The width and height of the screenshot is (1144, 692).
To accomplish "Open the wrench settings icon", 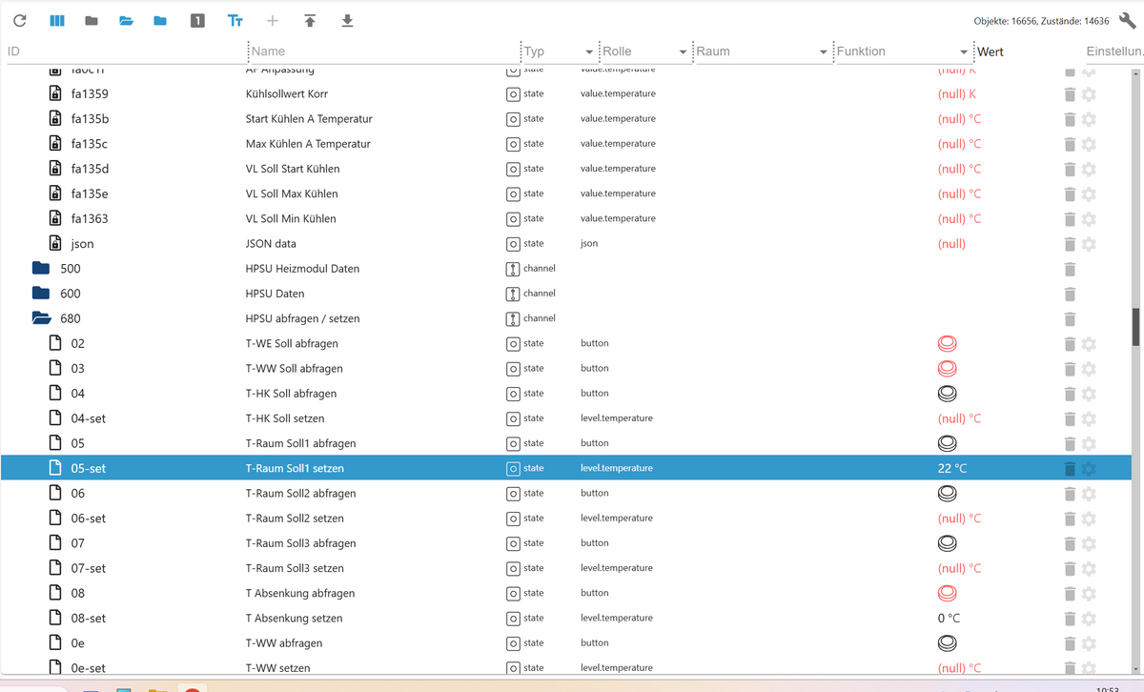I will click(1127, 21).
